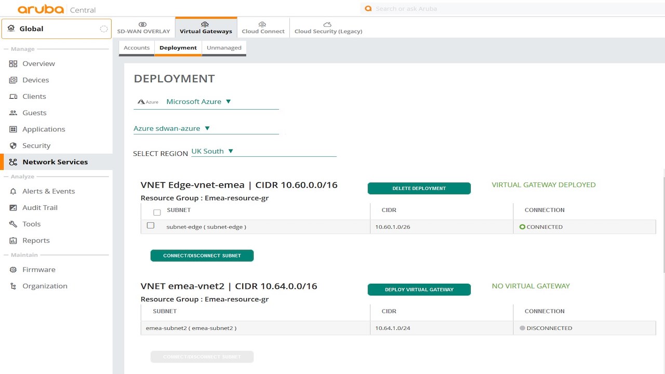Click the VNET Edge-vnet-emea heading
The image size is (665, 374).
click(239, 185)
